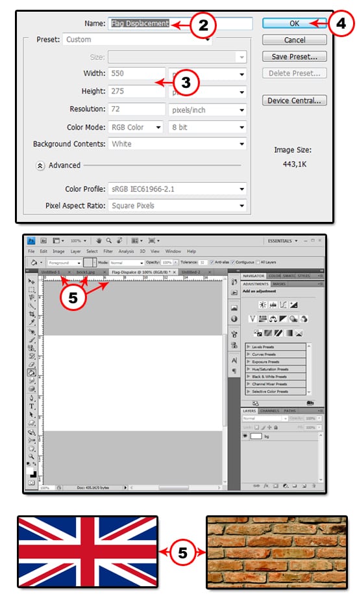This screenshot has height=596, width=357.
Task: Expand the Curves Presets list
Action: [276, 354]
